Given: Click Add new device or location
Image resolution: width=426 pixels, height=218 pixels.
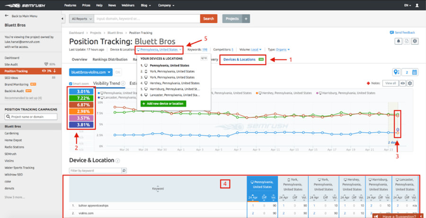Looking at the screenshot, I should [163, 104].
